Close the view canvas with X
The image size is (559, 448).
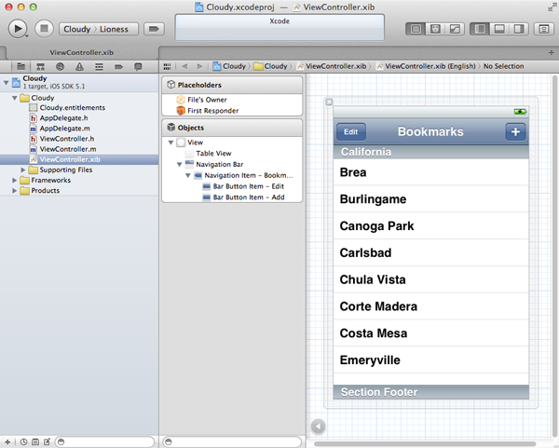[329, 102]
